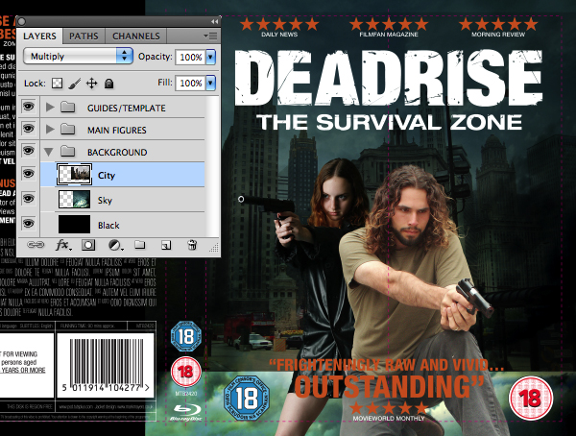Select the BACKGROUND folder icon
This screenshot has height=436, width=576.
67,152
